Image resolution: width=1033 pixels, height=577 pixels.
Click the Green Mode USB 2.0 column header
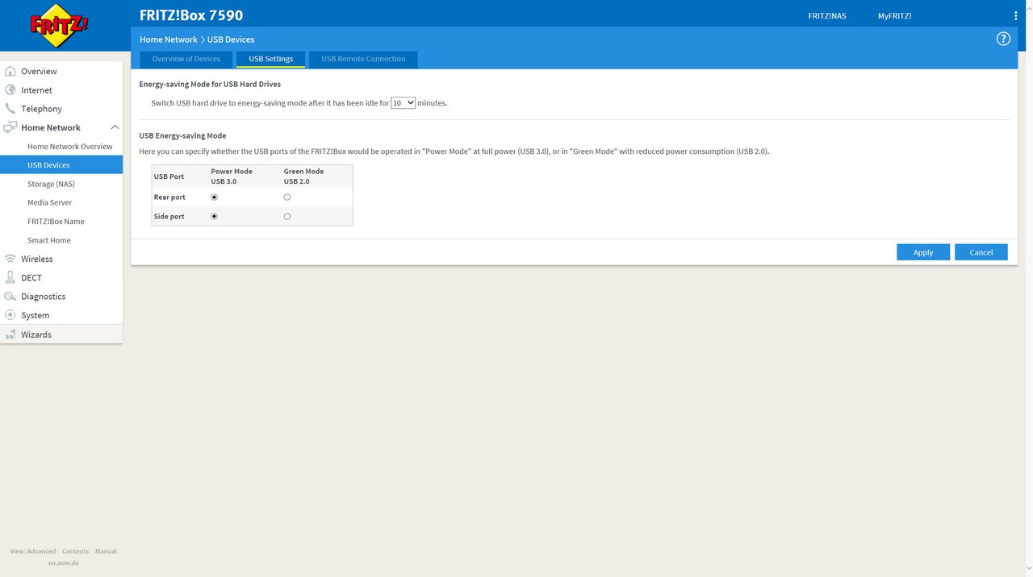click(303, 176)
